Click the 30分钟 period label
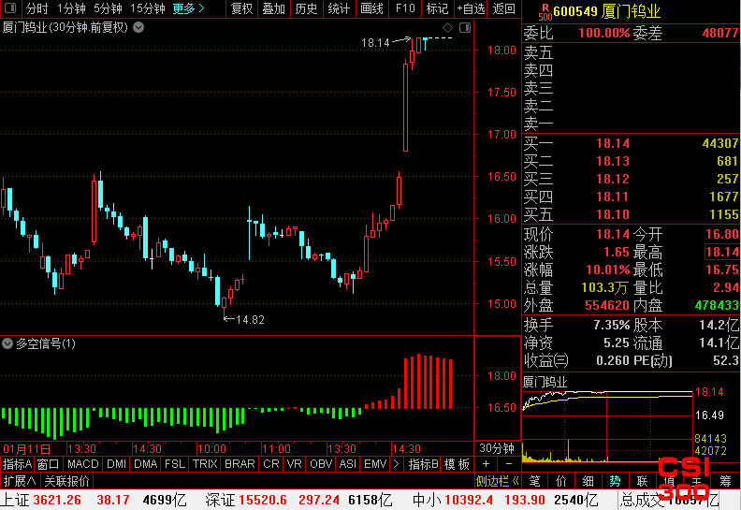 [x=497, y=448]
